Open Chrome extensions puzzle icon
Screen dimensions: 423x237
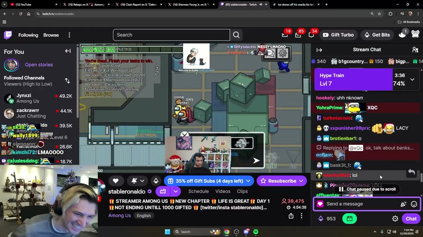391,14
